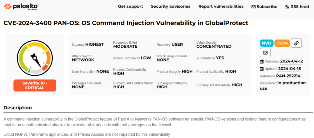Click the Severity 10 CRITICAL badge
The height and width of the screenshot is (138, 314).
(35, 85)
